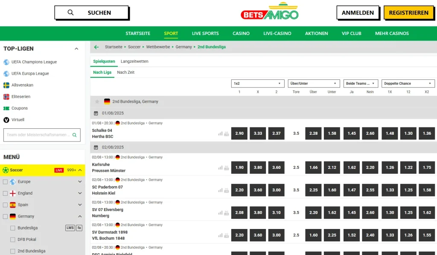Viewport: 437px width, 255px height.
Task: Expand the England region chevron
Action: [x=80, y=193]
